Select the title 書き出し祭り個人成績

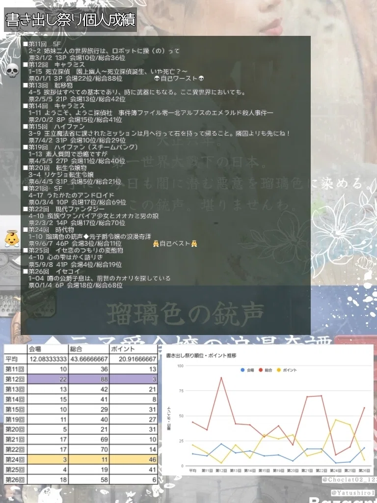point(71,20)
